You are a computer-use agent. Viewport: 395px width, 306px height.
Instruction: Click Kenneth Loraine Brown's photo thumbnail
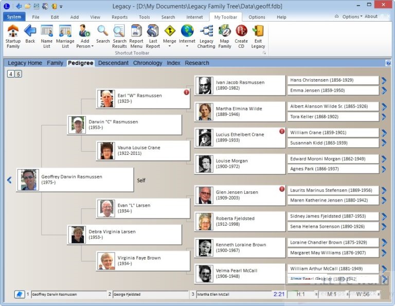(x=204, y=248)
